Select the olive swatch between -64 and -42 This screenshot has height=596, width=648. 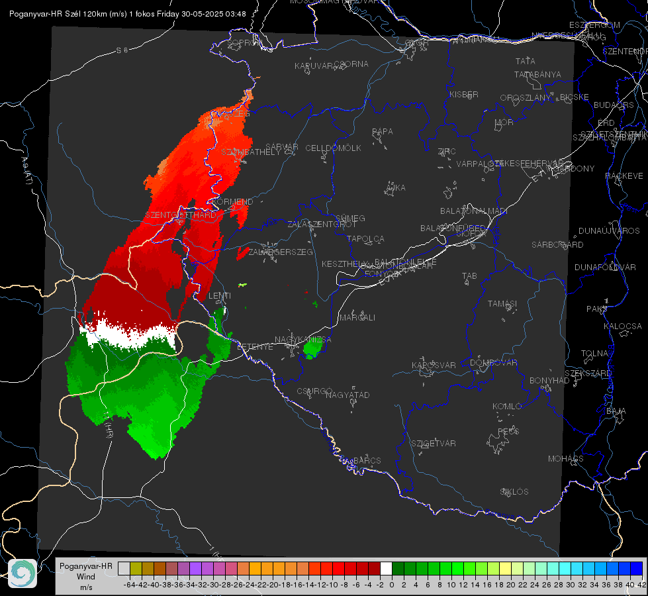tap(136, 568)
